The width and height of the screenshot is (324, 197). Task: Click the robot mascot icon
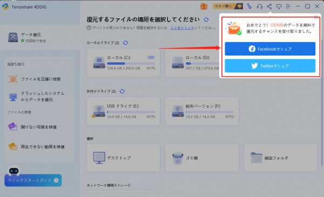(14, 171)
